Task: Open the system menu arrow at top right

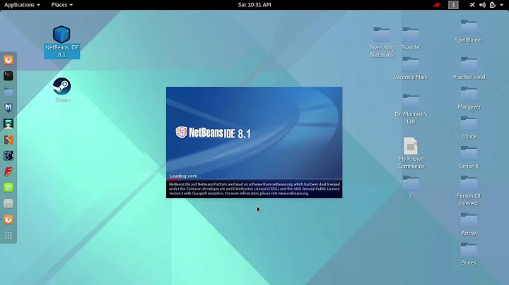Action: (501, 5)
